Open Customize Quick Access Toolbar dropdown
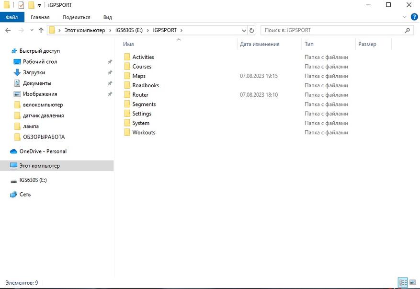Viewport: 420px width, 289px height. click(x=39, y=5)
